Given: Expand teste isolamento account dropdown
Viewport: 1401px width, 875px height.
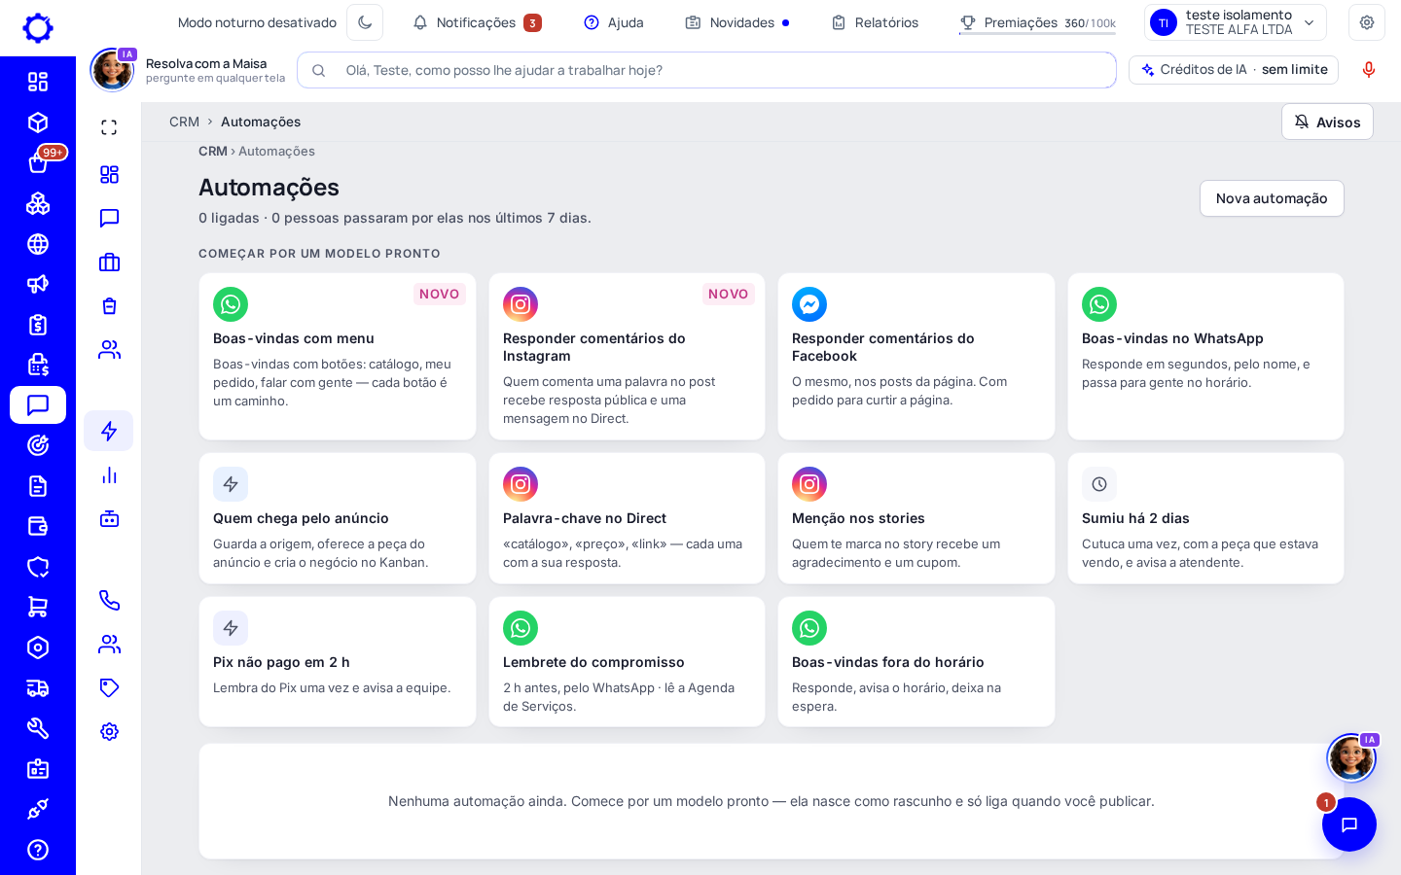Looking at the screenshot, I should (1235, 22).
